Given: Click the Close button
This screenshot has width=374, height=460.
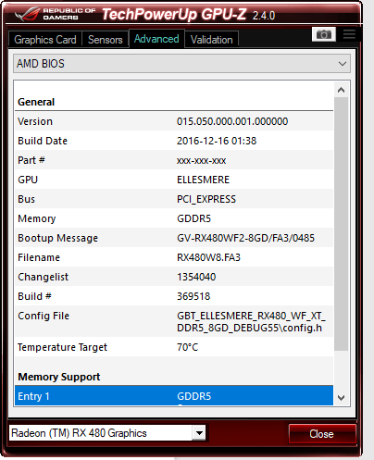Looking at the screenshot, I should point(322,434).
